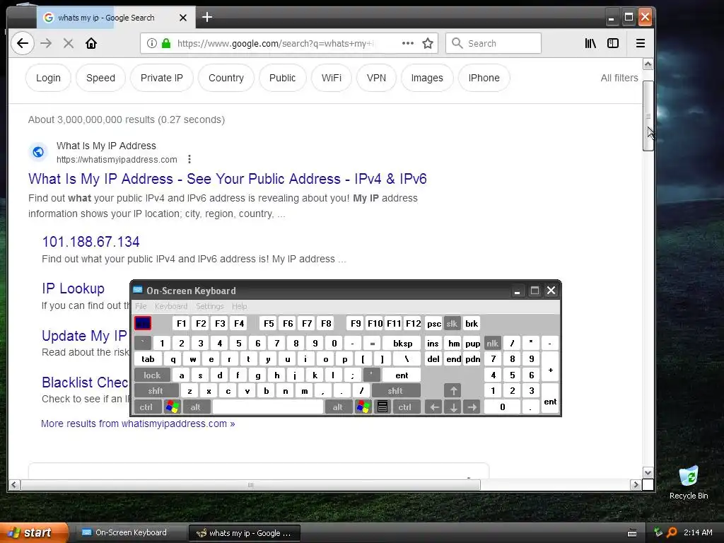Click the right arrow key on on-screen keyboard
The image size is (724, 543).
point(472,407)
